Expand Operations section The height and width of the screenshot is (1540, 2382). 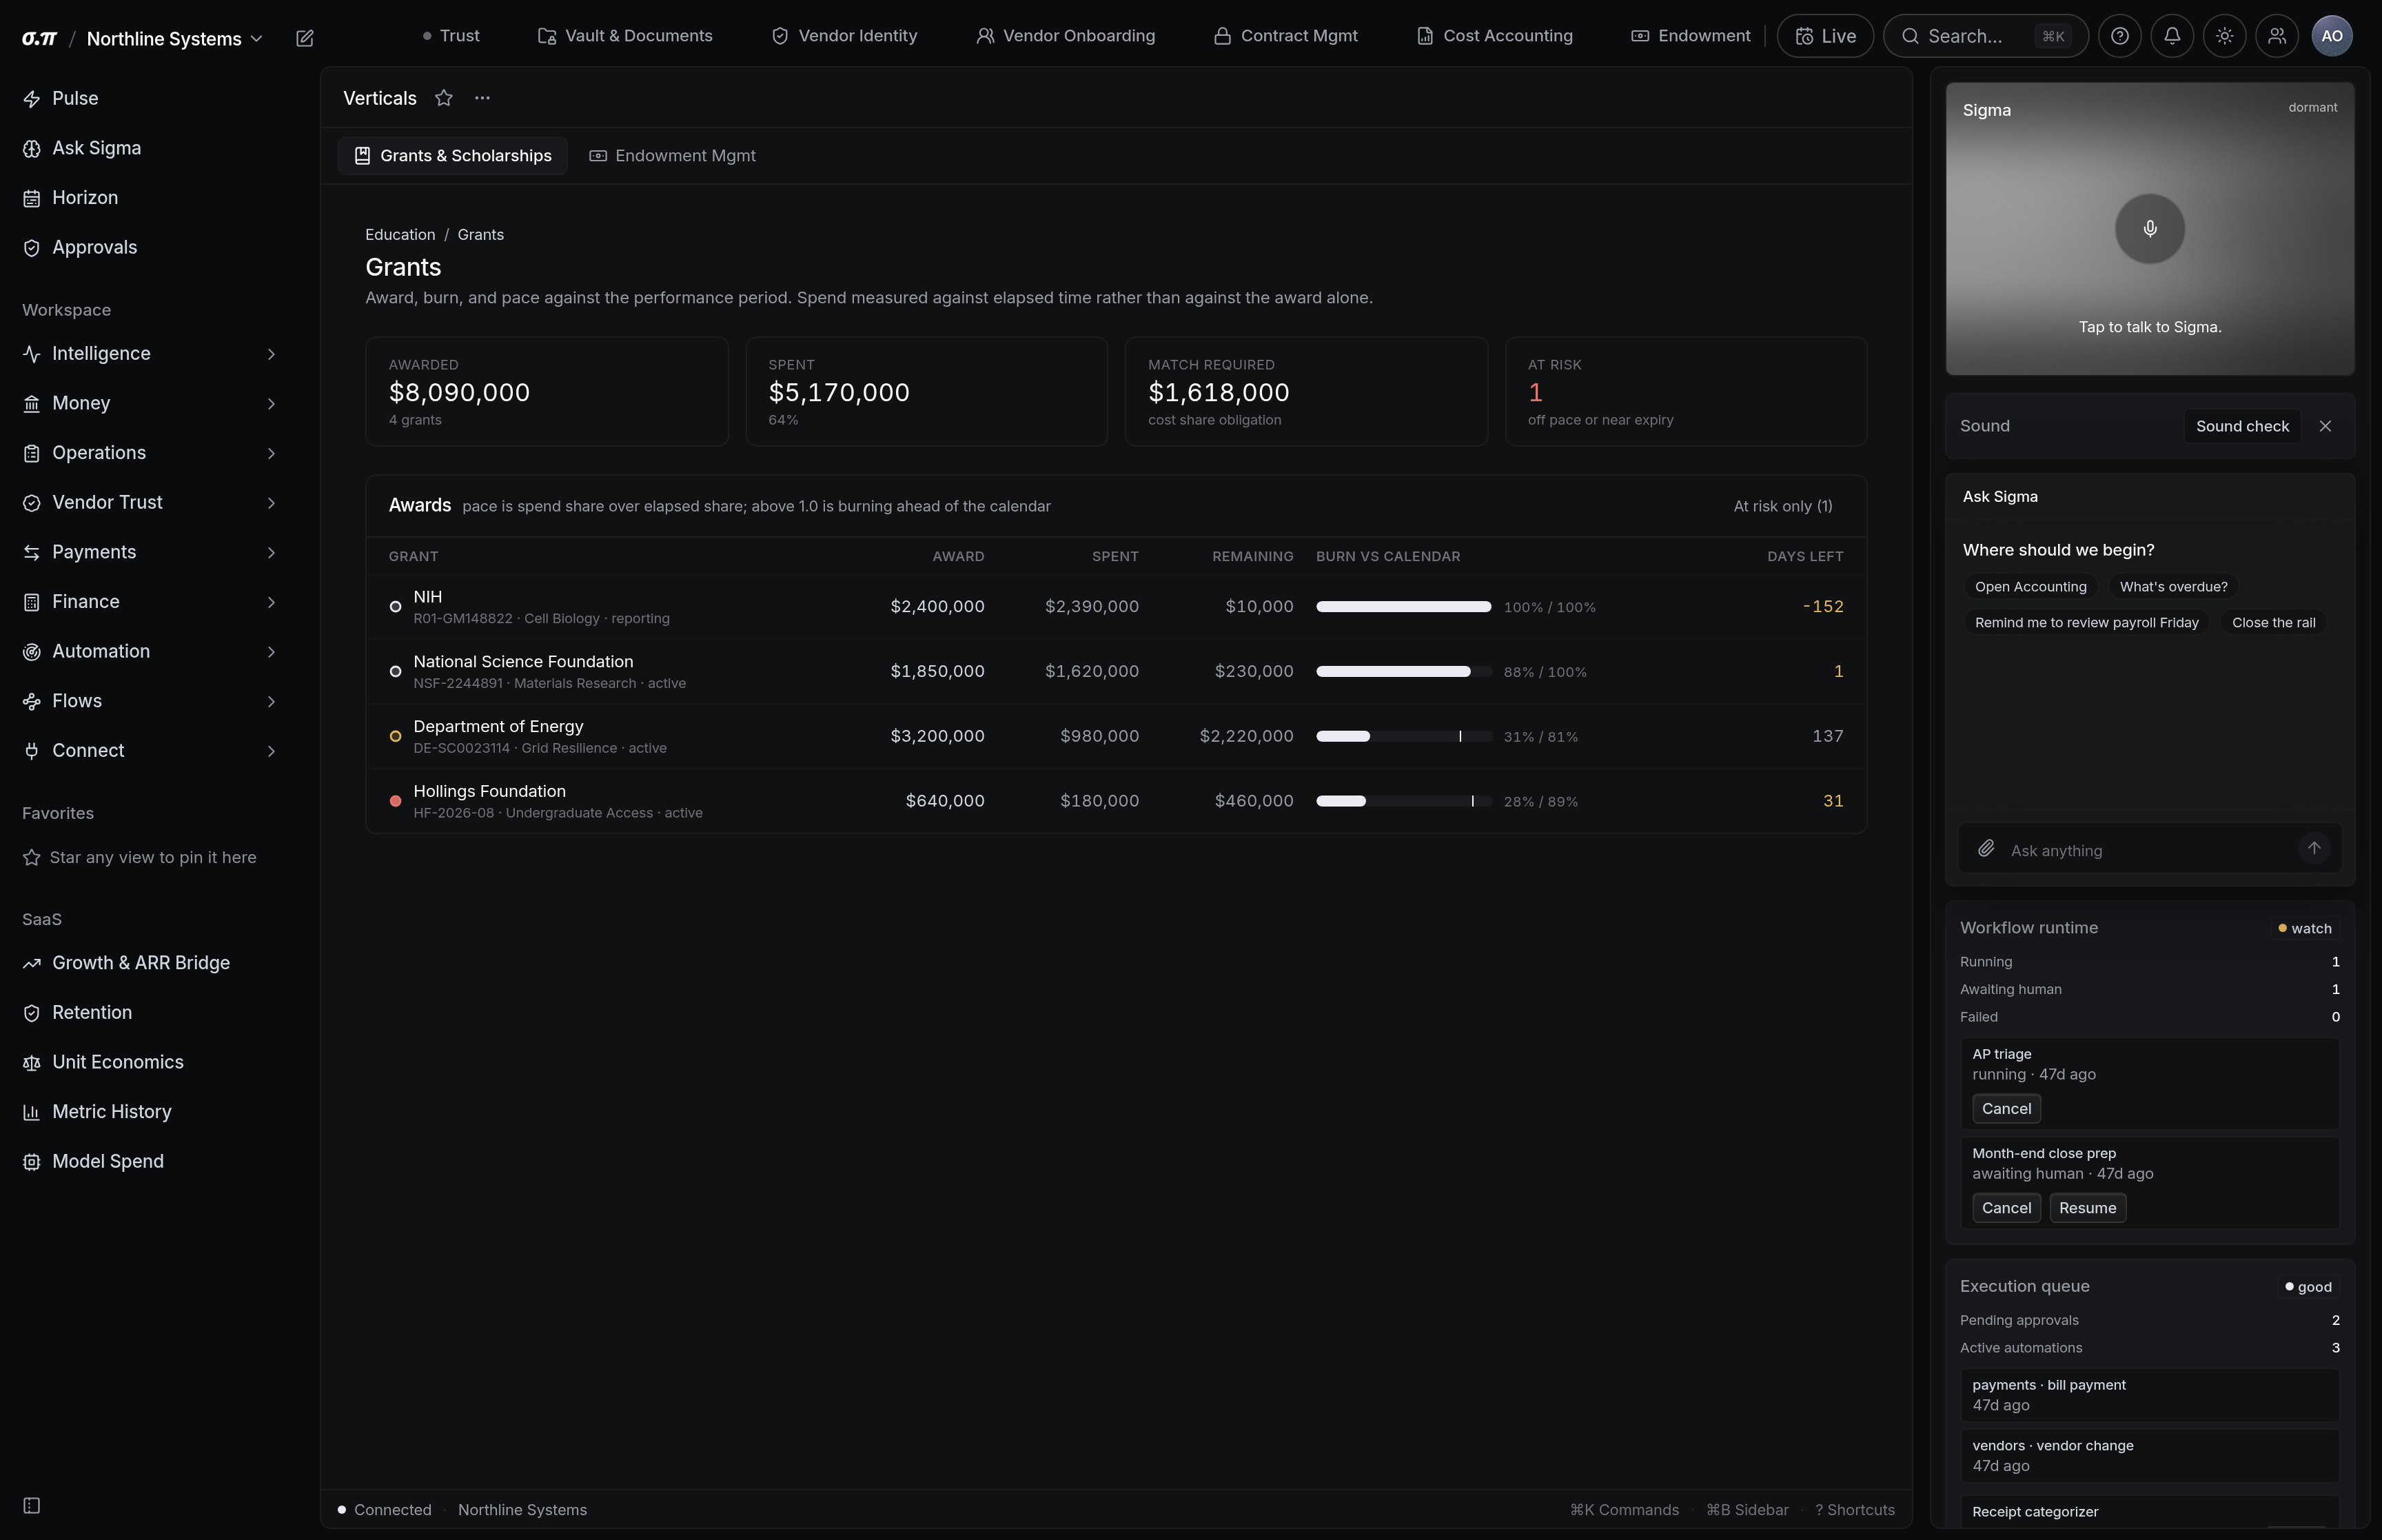point(150,453)
